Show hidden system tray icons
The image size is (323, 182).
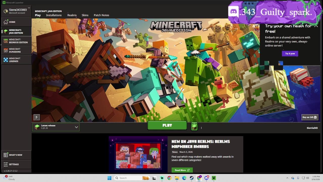click(x=287, y=178)
